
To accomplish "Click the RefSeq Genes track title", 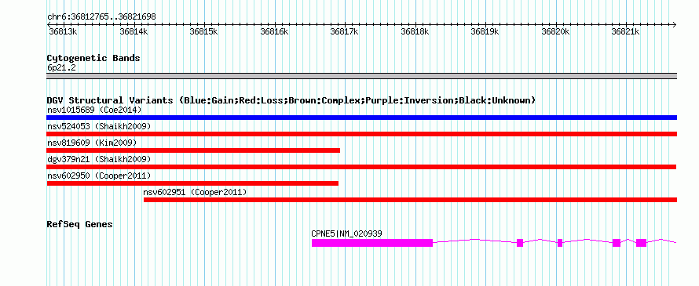I will point(79,224).
